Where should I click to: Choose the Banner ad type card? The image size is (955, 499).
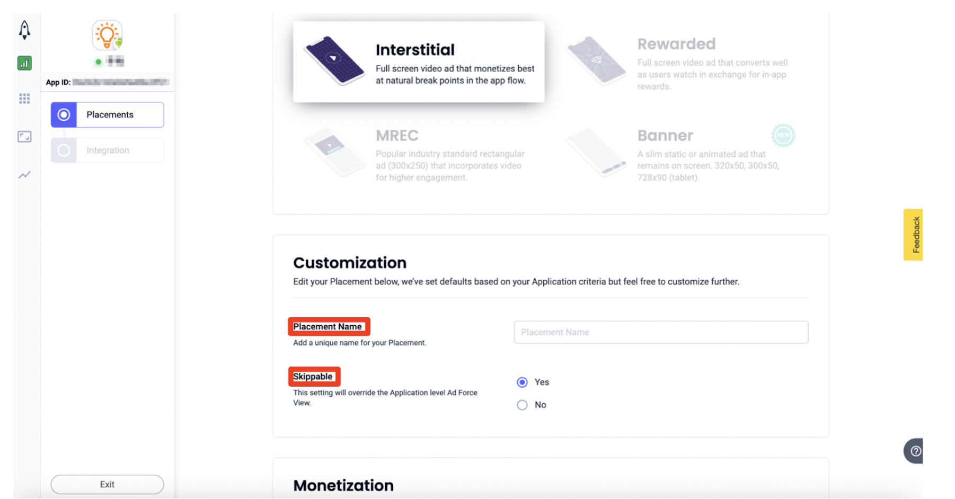pos(680,154)
